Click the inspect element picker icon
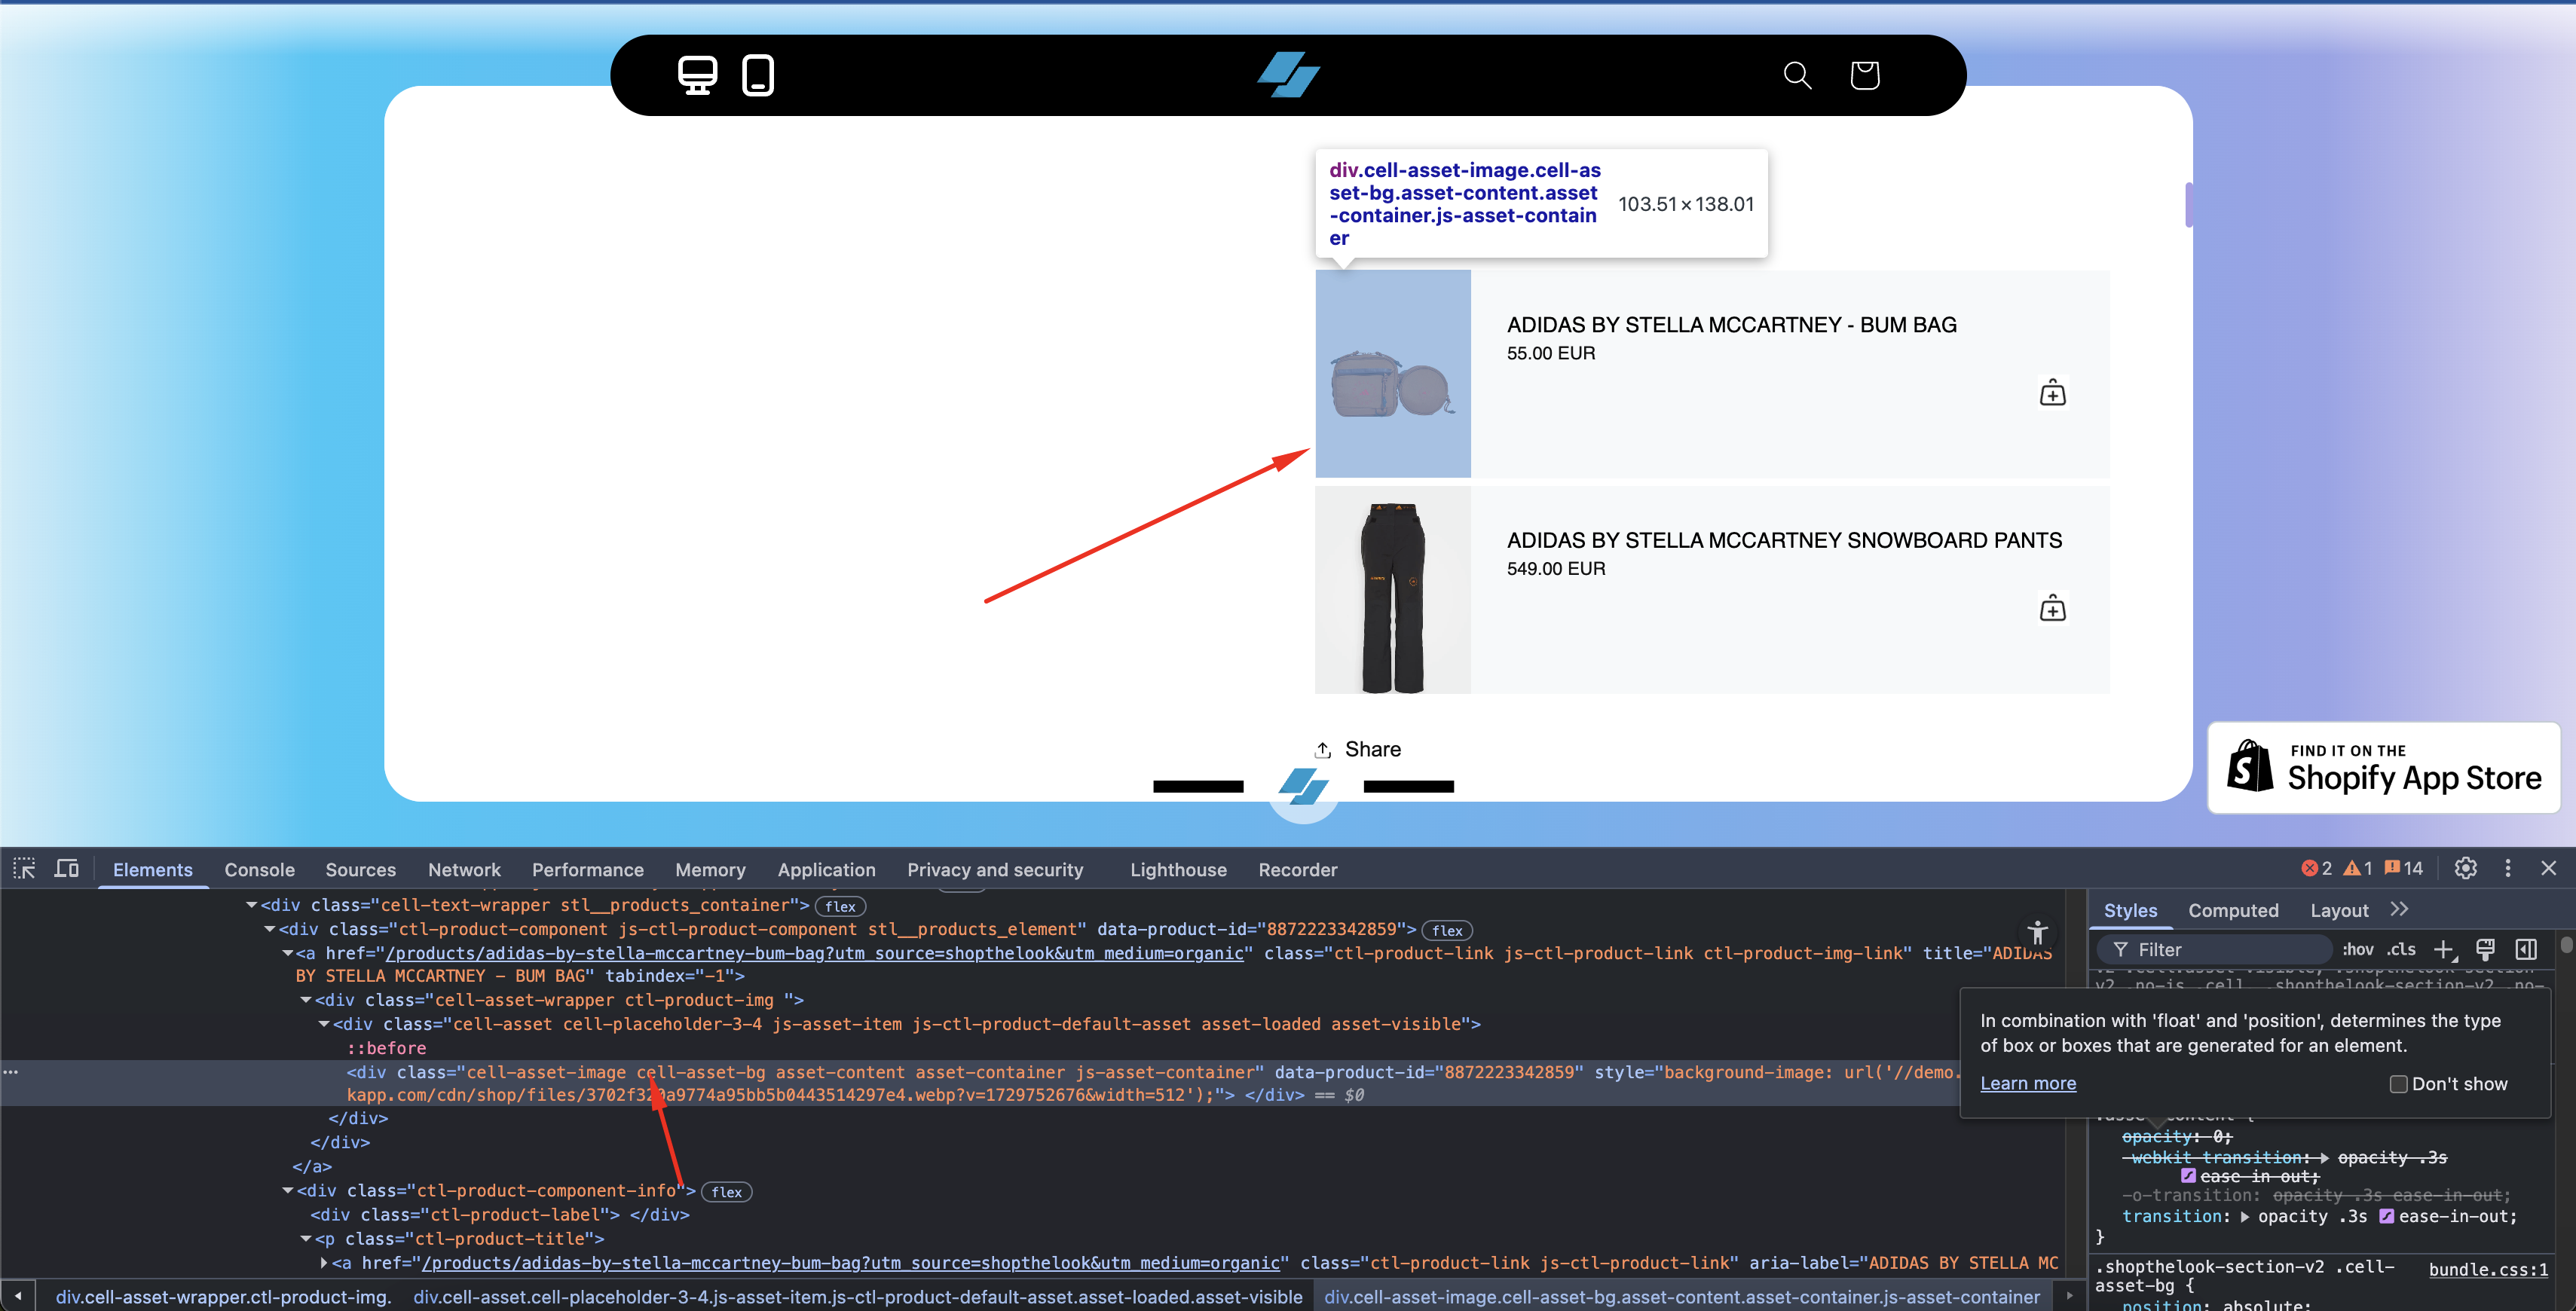This screenshot has height=1311, width=2576. pyautogui.click(x=24, y=868)
